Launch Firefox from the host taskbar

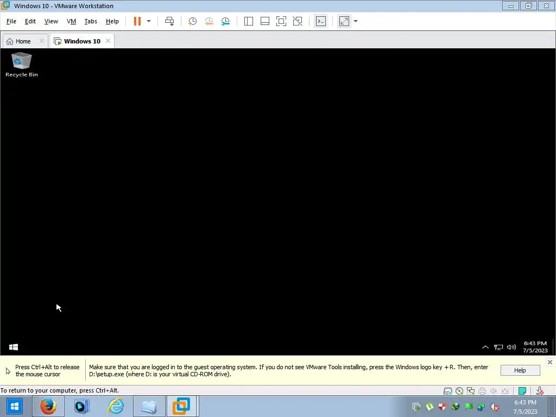pos(48,406)
